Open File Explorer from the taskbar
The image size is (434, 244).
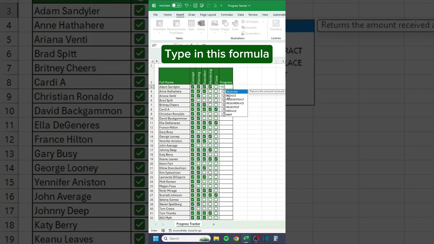216,239
